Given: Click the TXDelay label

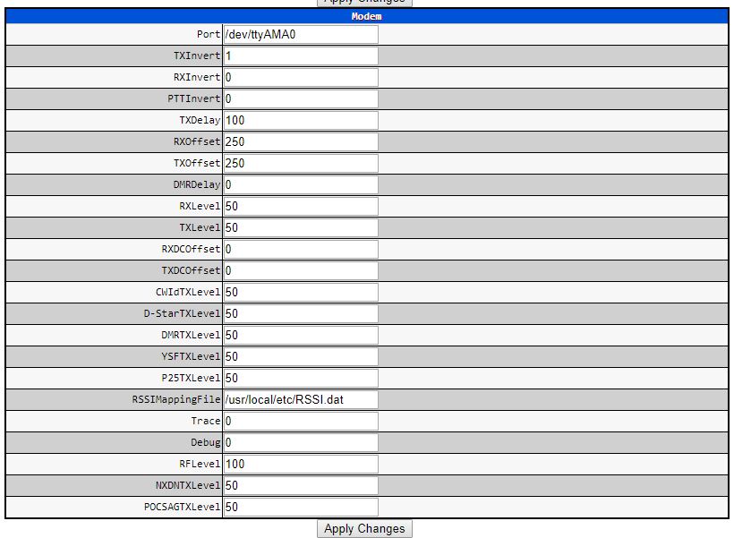Looking at the screenshot, I should (x=200, y=120).
